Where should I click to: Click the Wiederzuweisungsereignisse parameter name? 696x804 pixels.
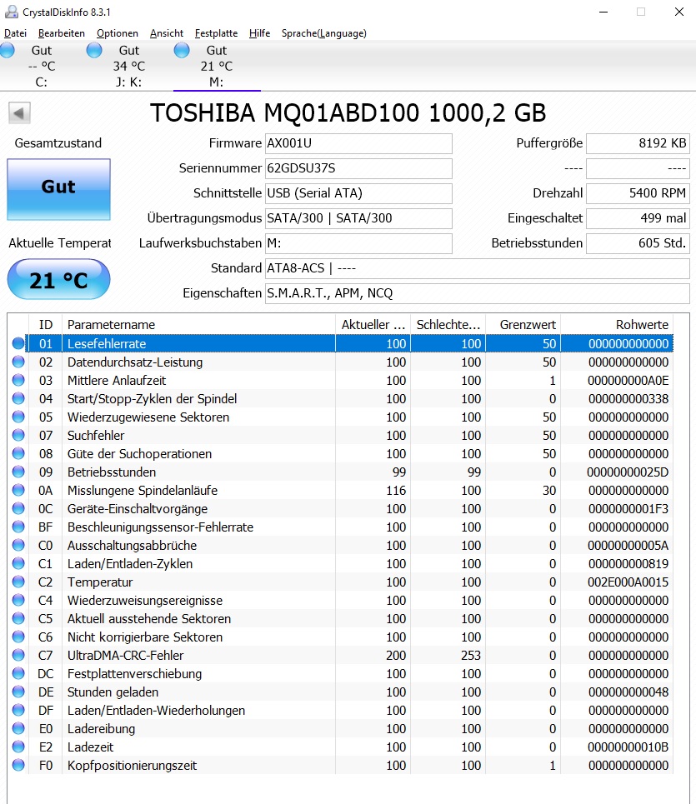145,601
